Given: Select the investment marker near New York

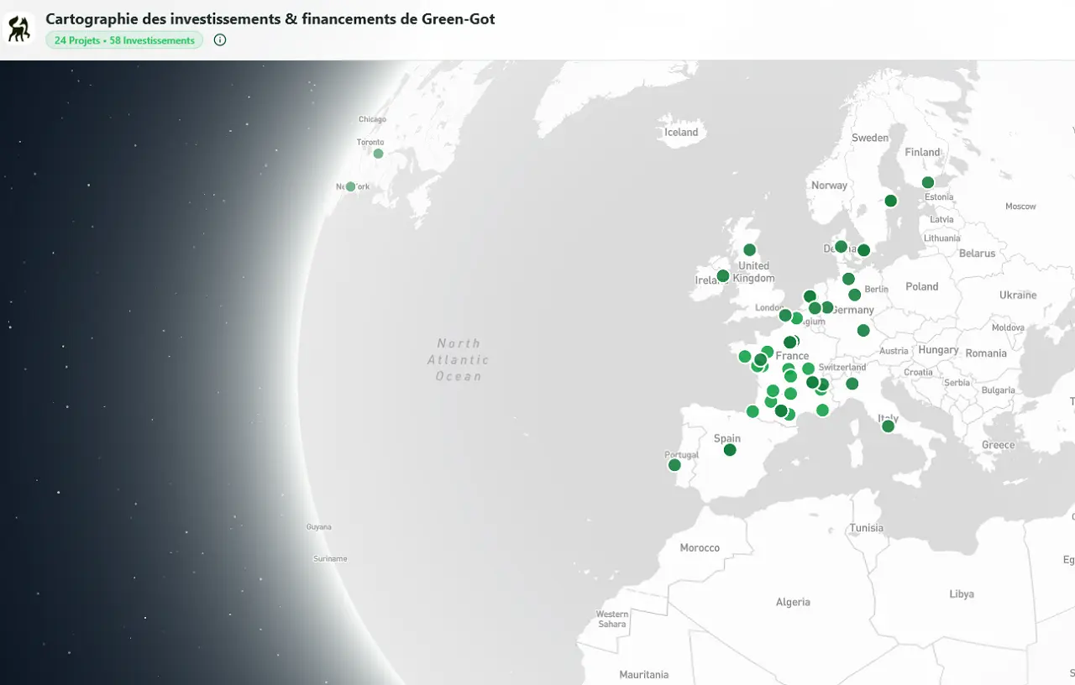Looking at the screenshot, I should pyautogui.click(x=350, y=186).
